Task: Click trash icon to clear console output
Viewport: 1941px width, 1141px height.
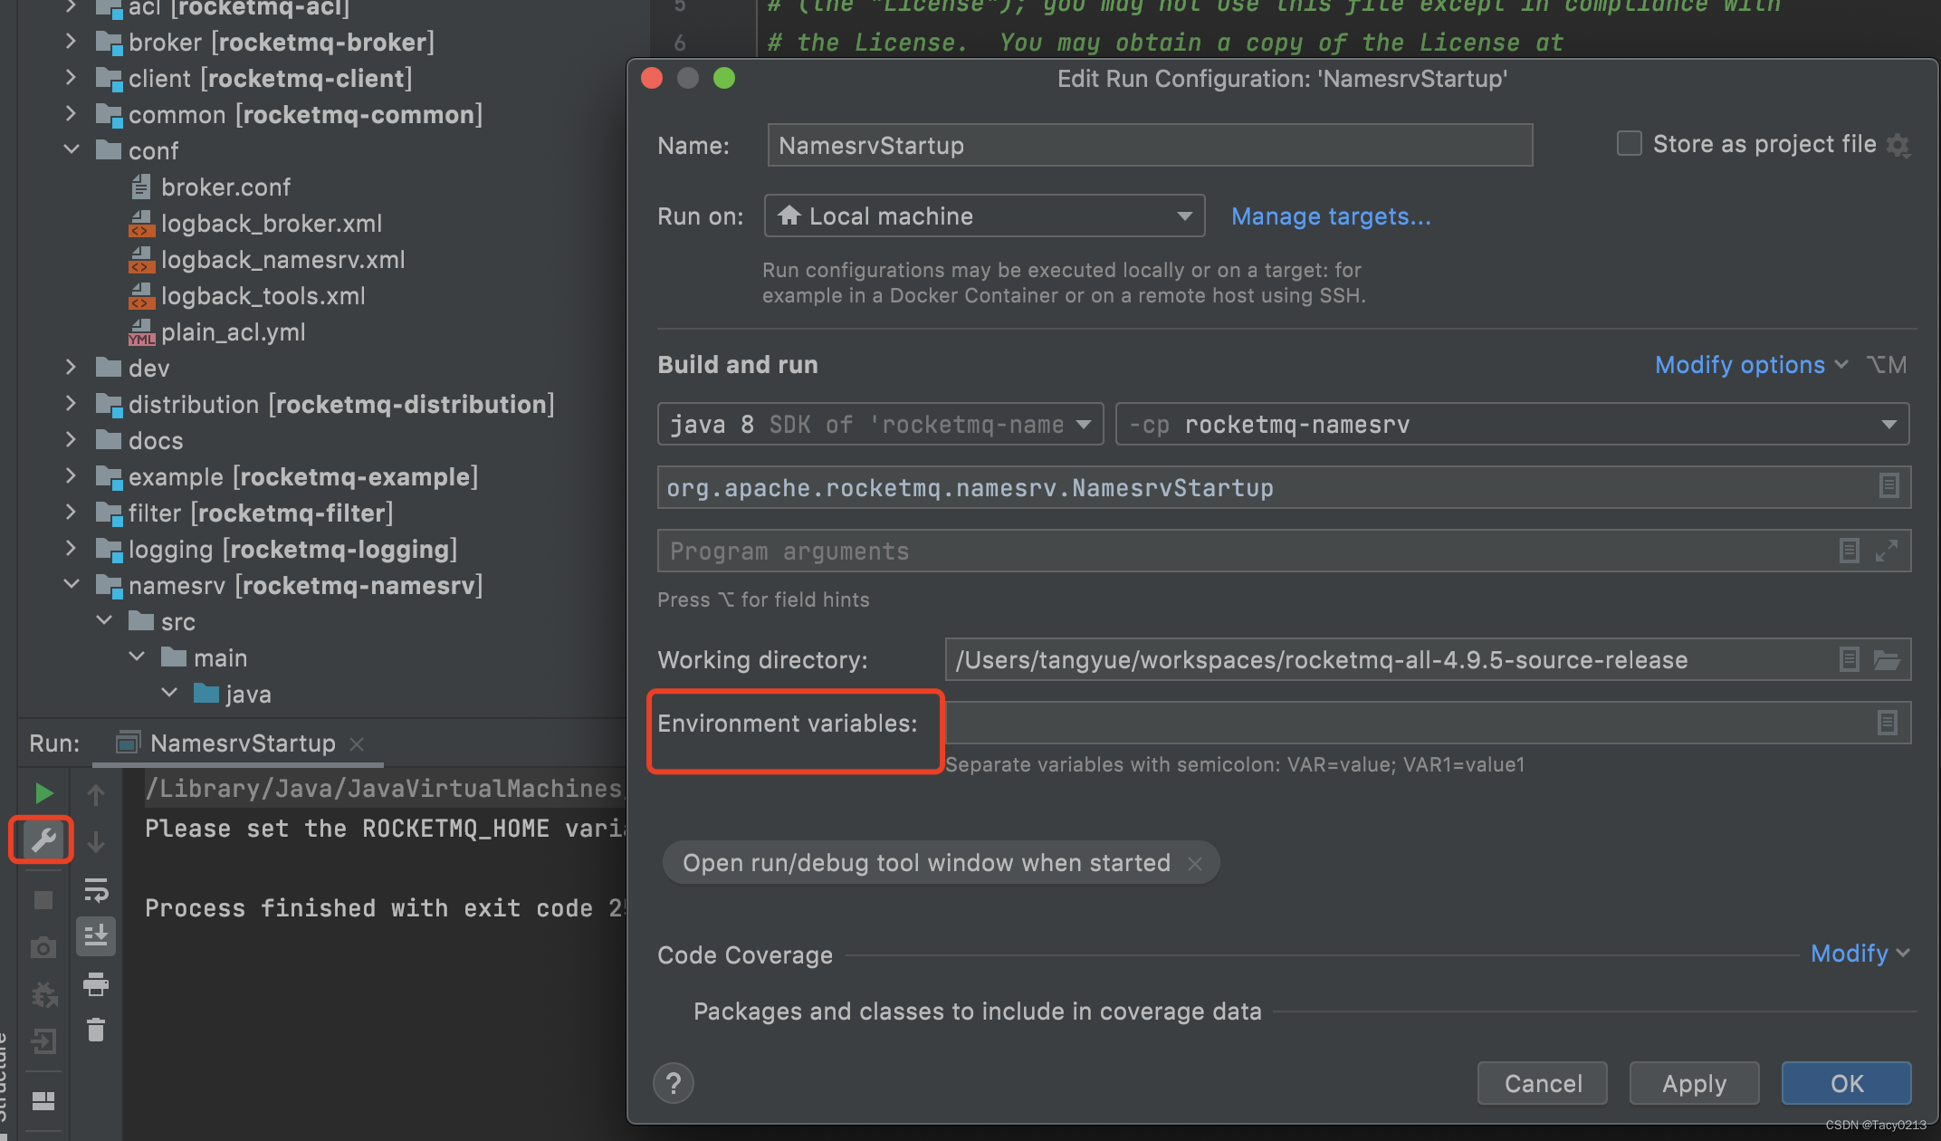Action: click(x=96, y=1030)
